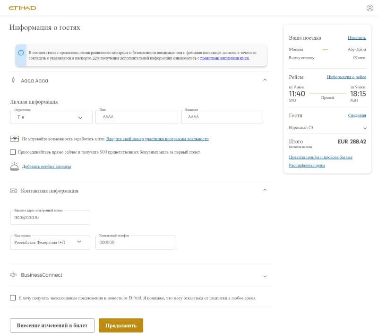Click the contact phone field showing 000000
The image size is (378, 334).
[135, 243]
